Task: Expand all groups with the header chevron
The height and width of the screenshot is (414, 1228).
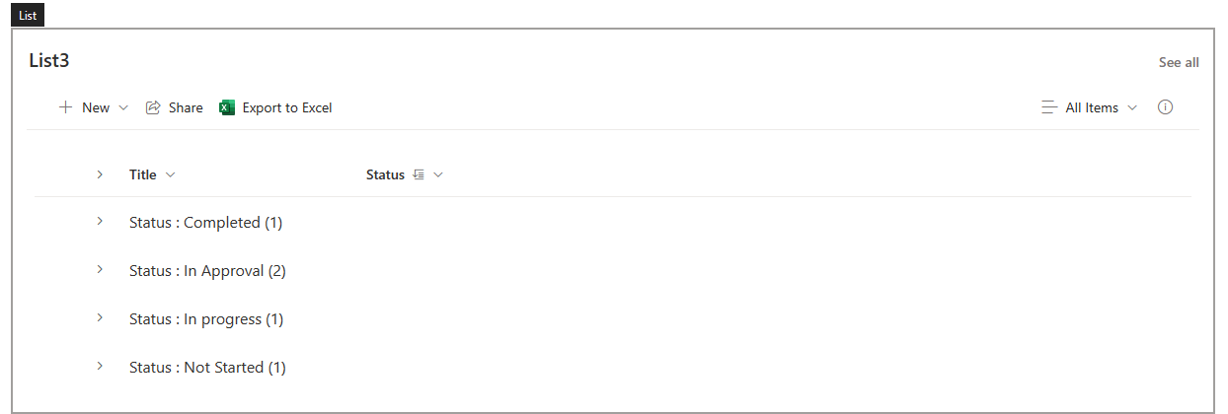Action: [x=100, y=174]
